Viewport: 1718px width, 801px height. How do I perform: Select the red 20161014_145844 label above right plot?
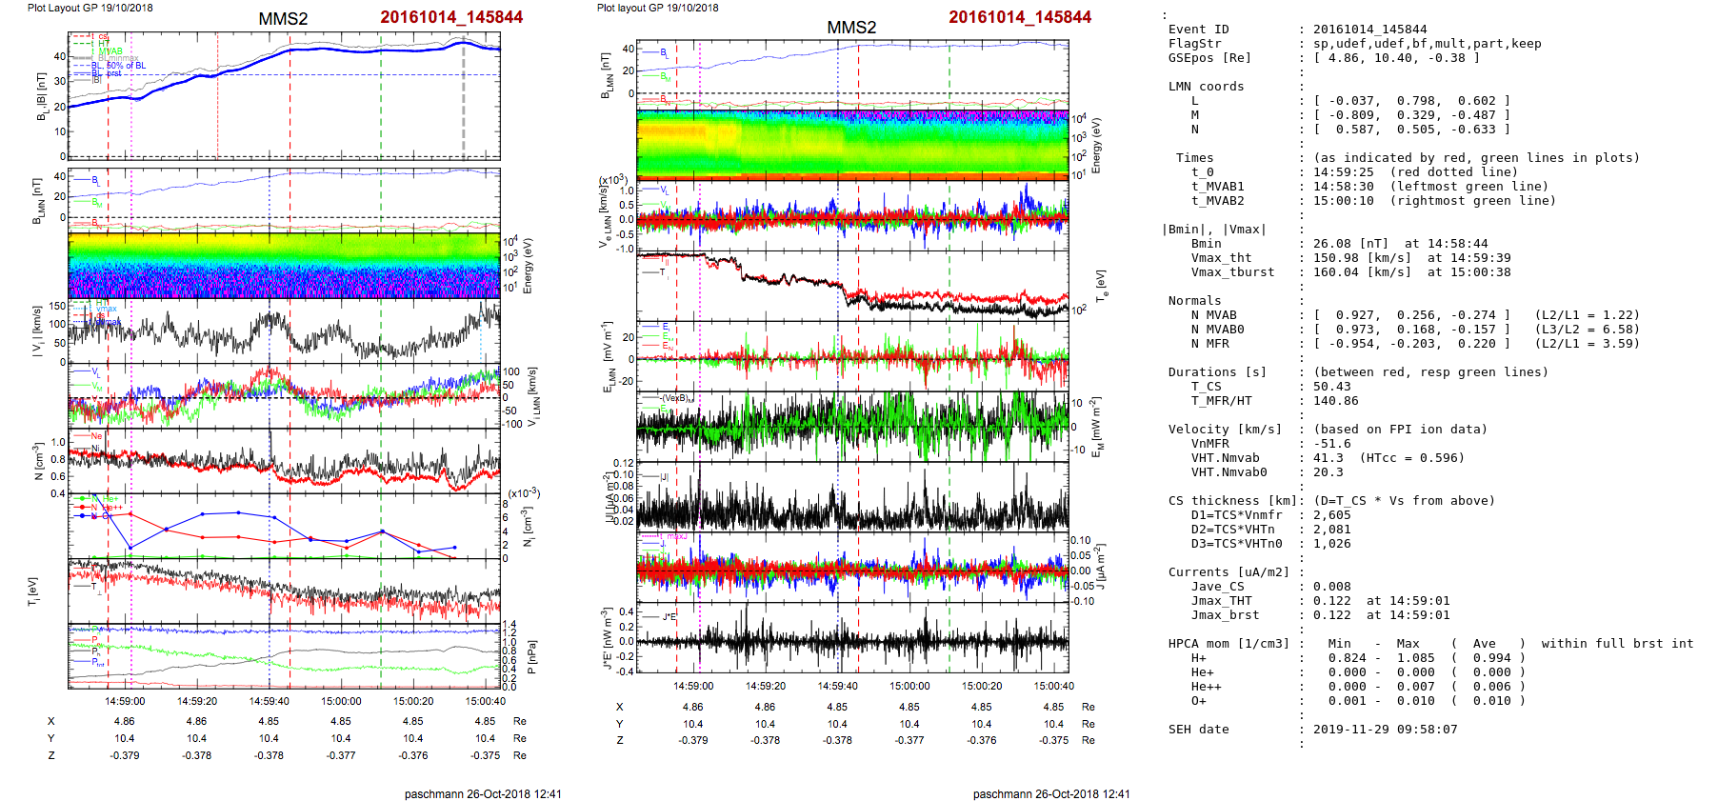pos(1020,17)
